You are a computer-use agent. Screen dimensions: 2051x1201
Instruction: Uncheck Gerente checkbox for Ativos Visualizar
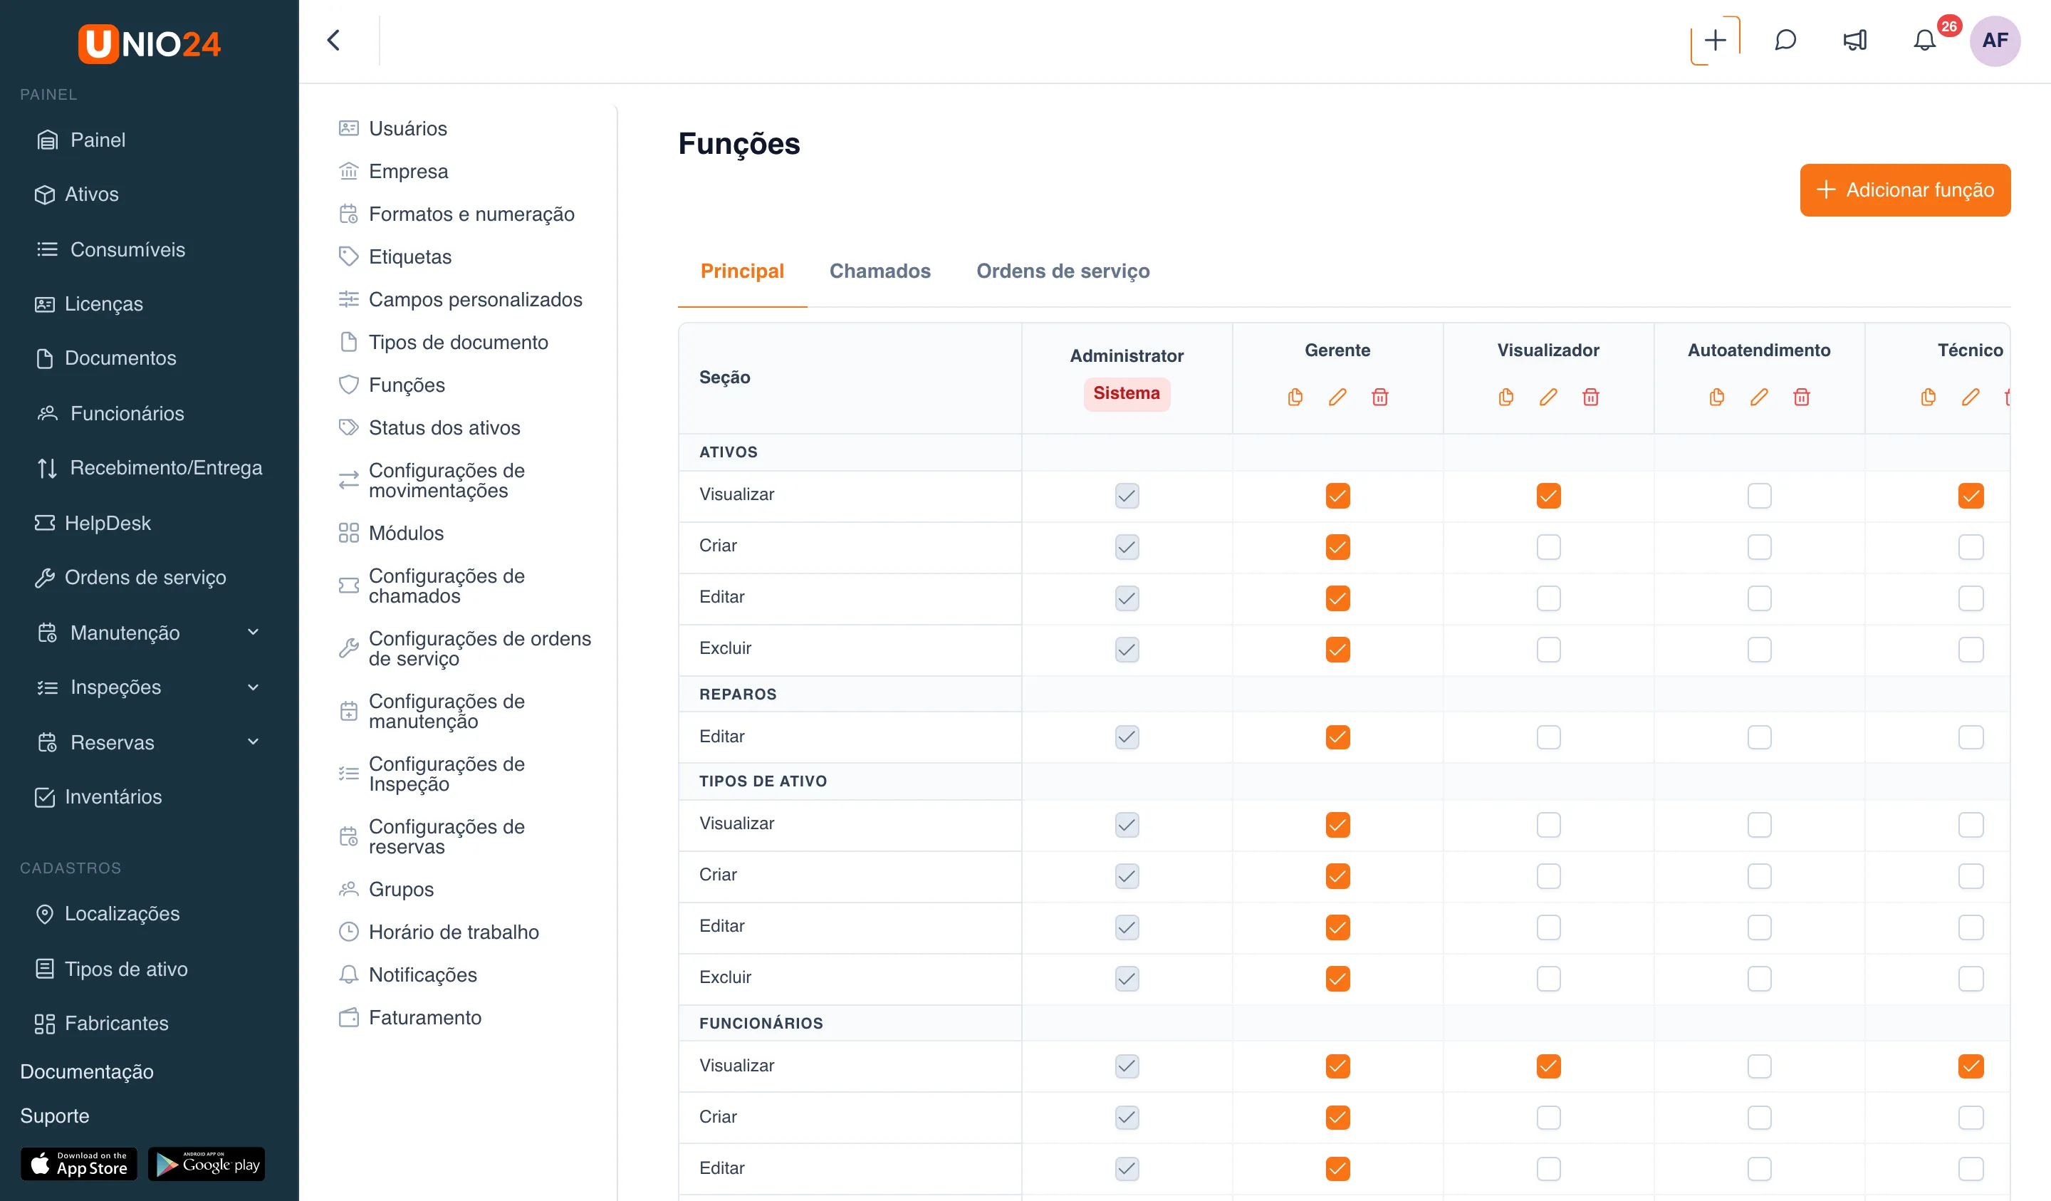point(1337,496)
